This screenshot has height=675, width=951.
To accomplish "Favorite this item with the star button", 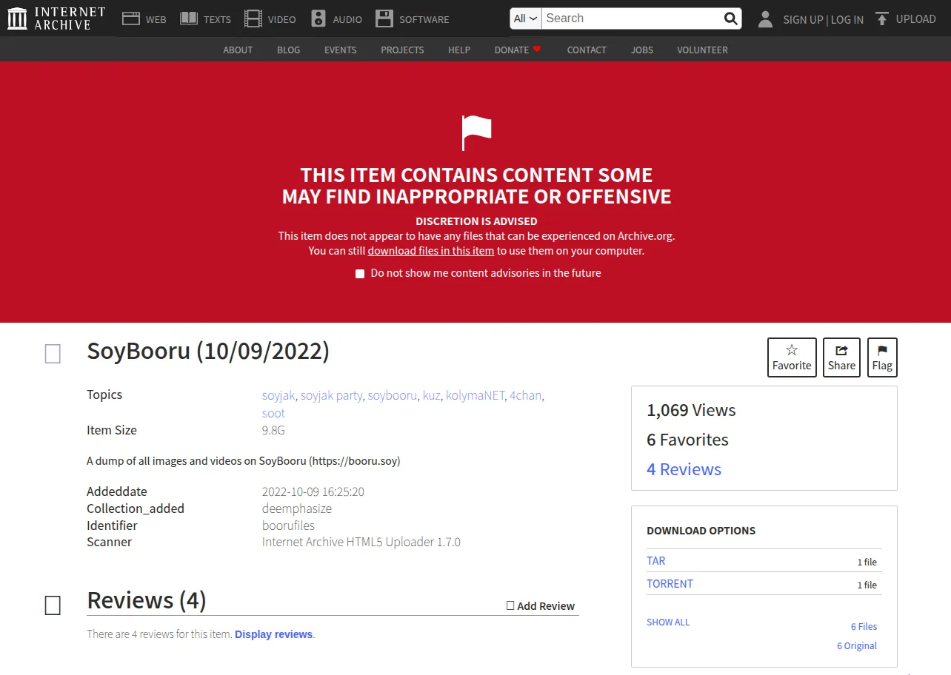I will click(x=792, y=357).
